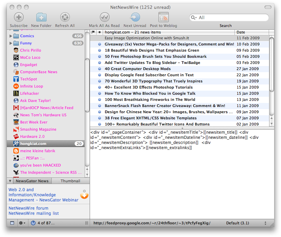Click the refresh progress clock icon
This screenshot has height=237, width=281.
pos(33,223)
